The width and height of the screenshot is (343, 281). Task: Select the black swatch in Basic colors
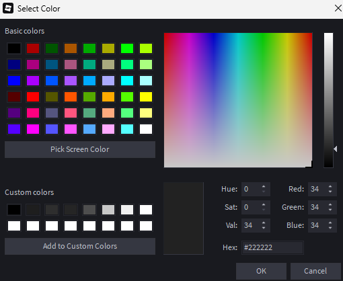[x=14, y=48]
